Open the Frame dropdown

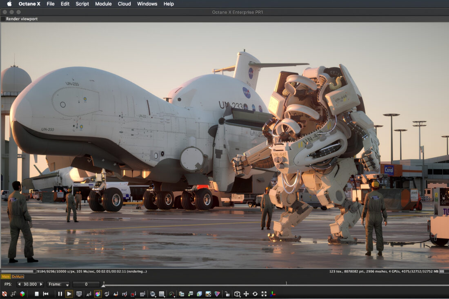pos(58,284)
